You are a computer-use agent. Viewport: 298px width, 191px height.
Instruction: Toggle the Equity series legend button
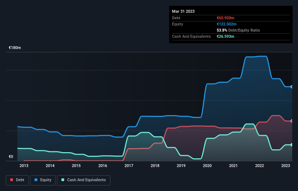click(x=43, y=180)
